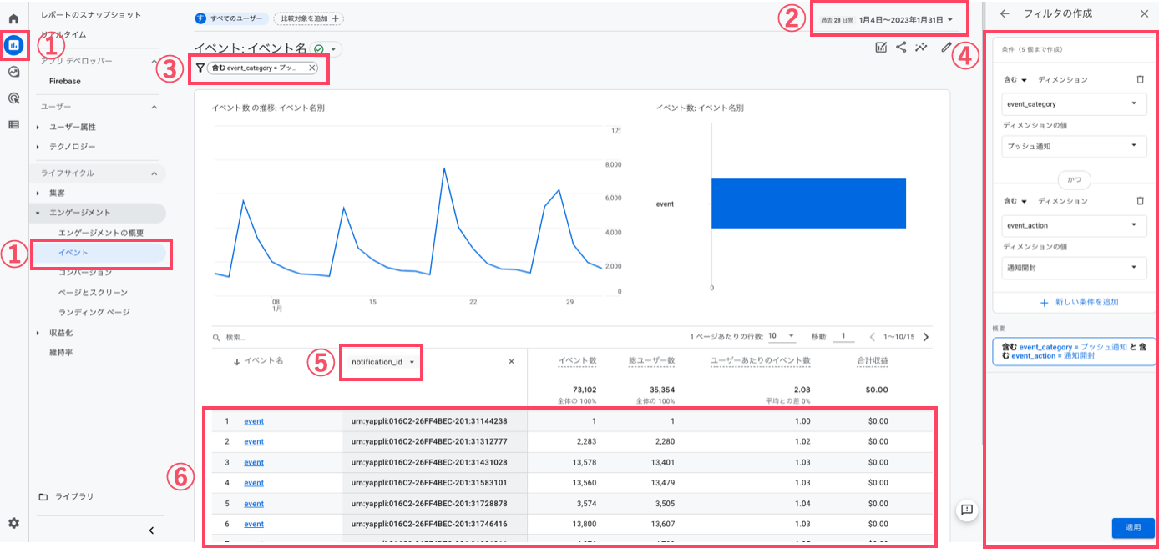
Task: Open the Firebase report
Action: (x=65, y=82)
